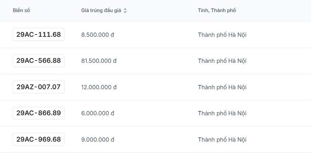
Task: Click Thành phố Hà Nội in 29AC-566.88 row
Action: pyautogui.click(x=222, y=61)
